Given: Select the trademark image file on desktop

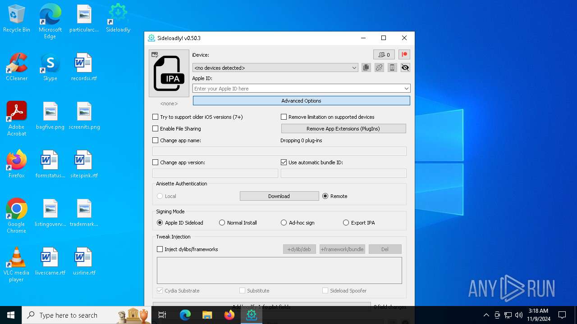Looking at the screenshot, I should coord(84,213).
